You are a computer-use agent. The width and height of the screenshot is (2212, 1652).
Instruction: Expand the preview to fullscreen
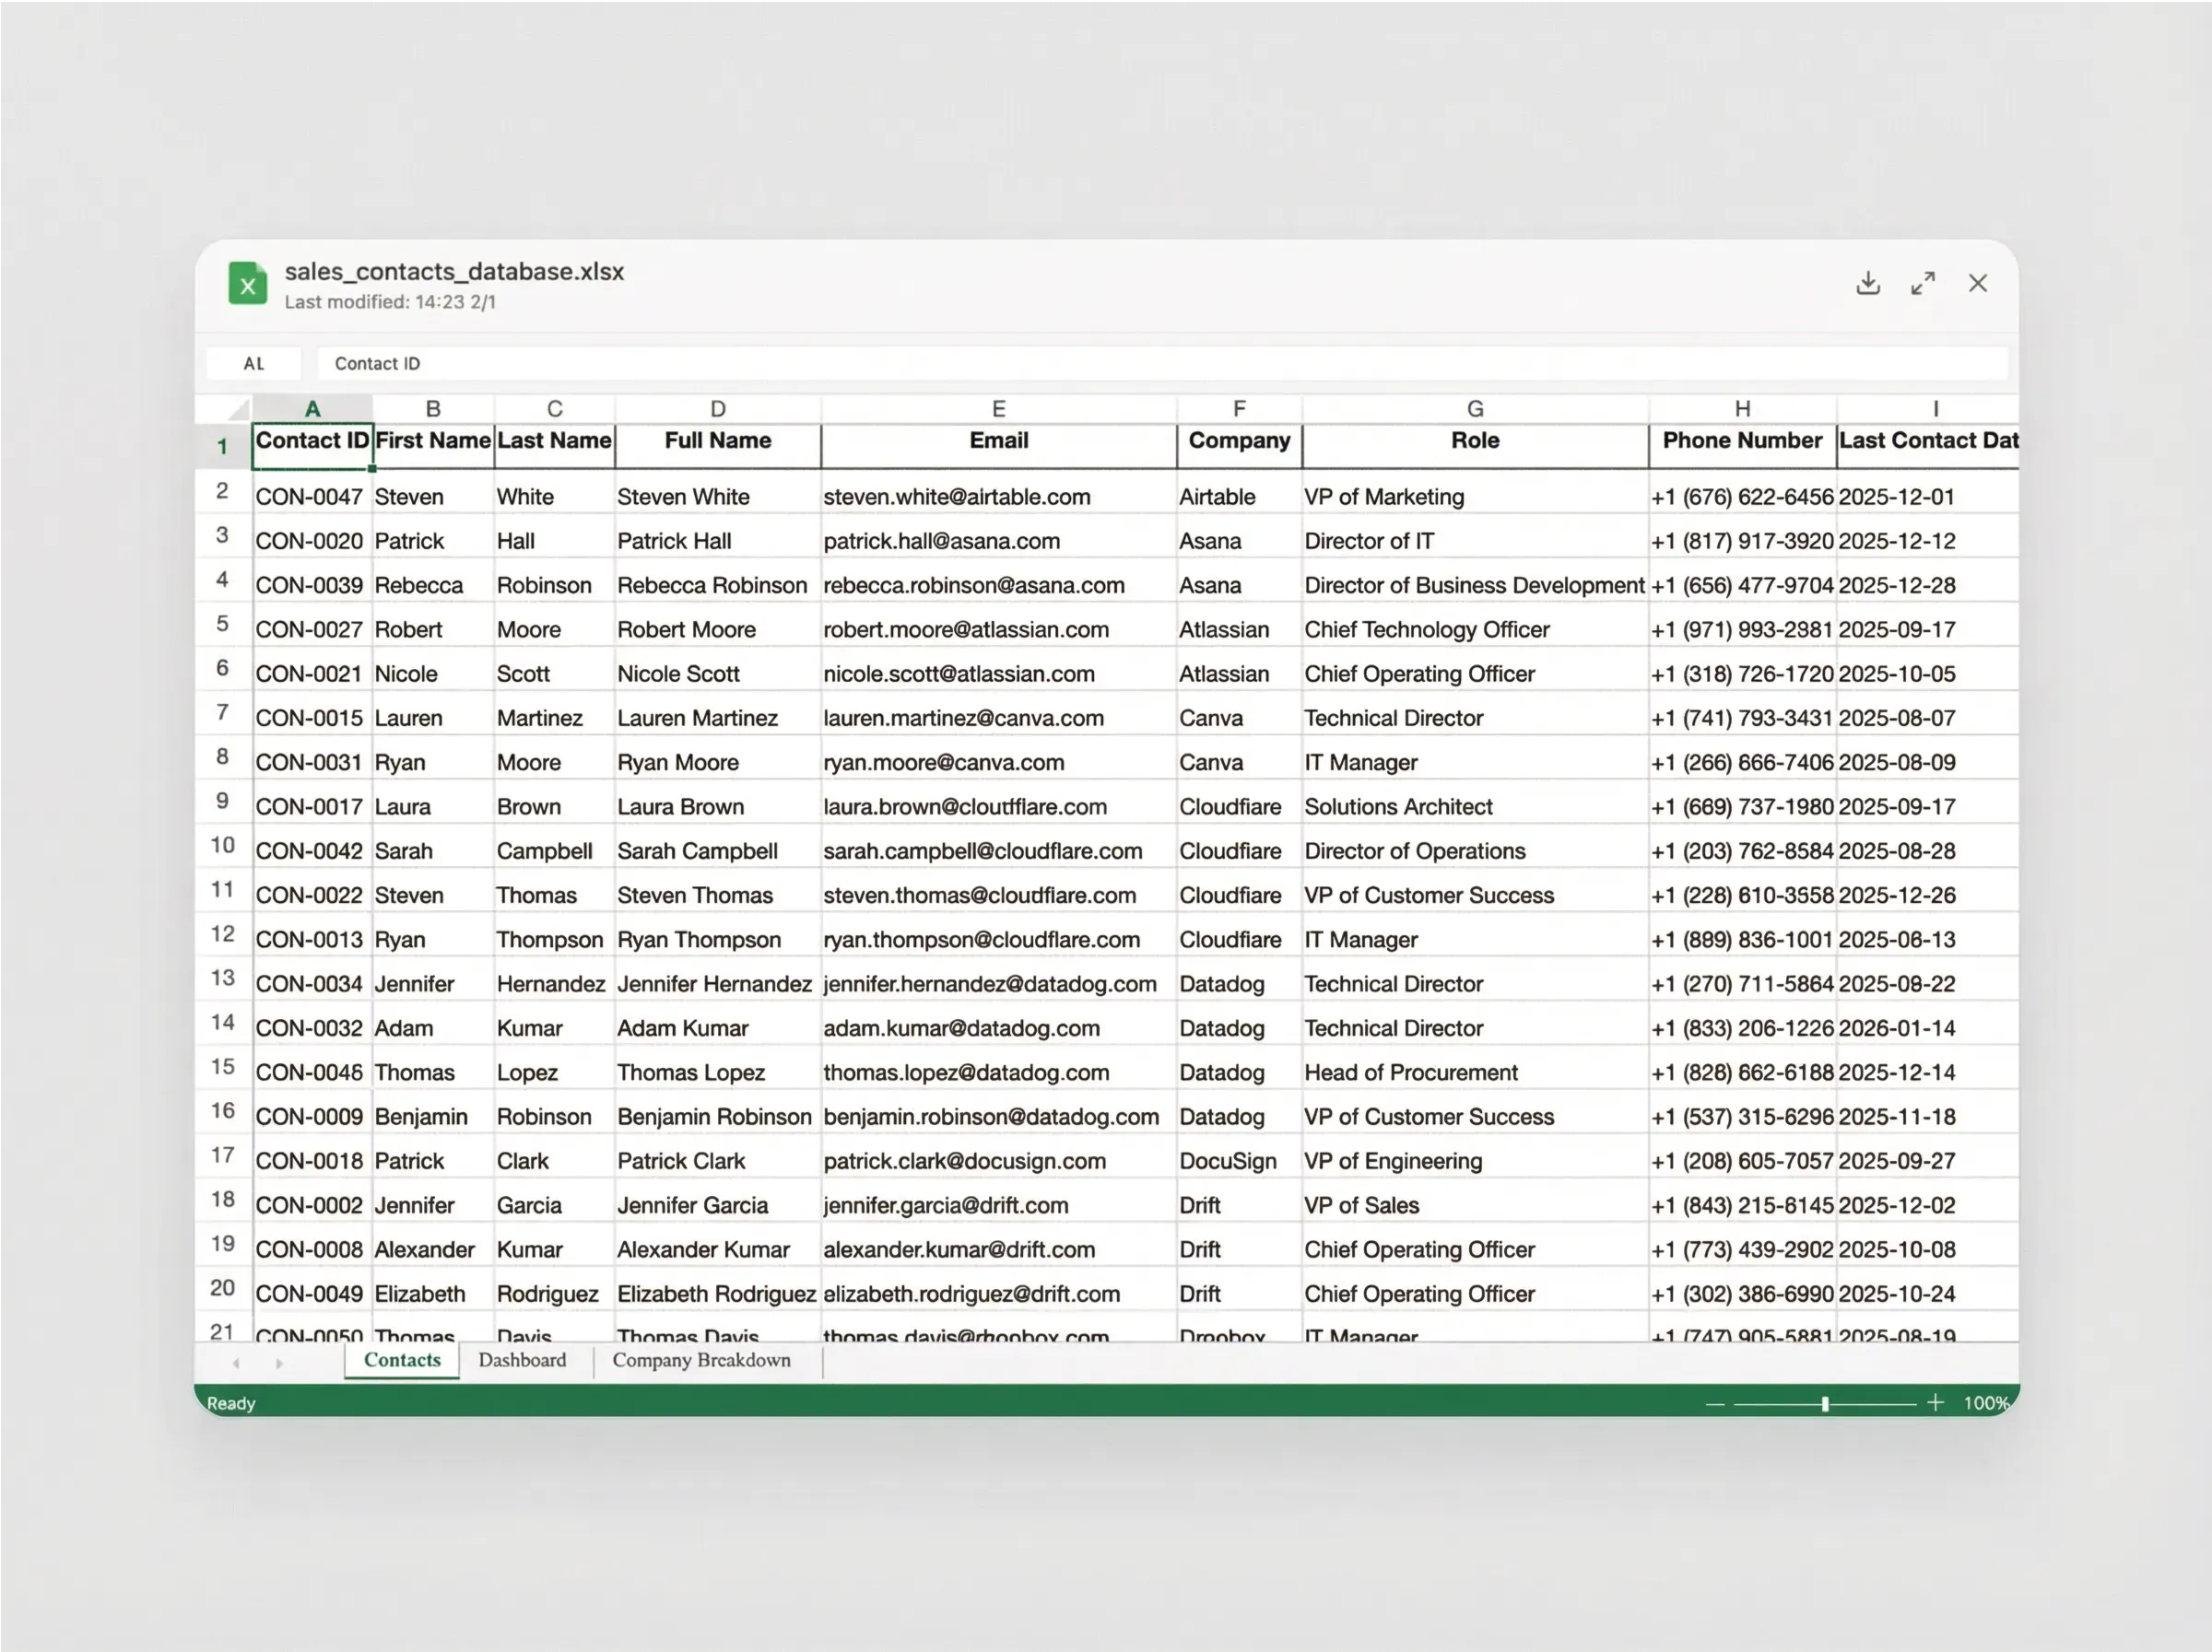pyautogui.click(x=1922, y=283)
